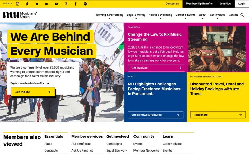Click the Learn column heading
The height and width of the screenshot is (155, 249).
point(168,136)
